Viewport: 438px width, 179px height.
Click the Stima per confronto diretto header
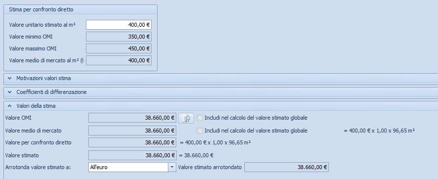(80, 9)
